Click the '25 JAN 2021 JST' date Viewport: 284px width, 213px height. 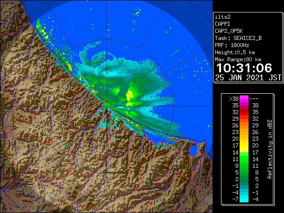coord(248,78)
